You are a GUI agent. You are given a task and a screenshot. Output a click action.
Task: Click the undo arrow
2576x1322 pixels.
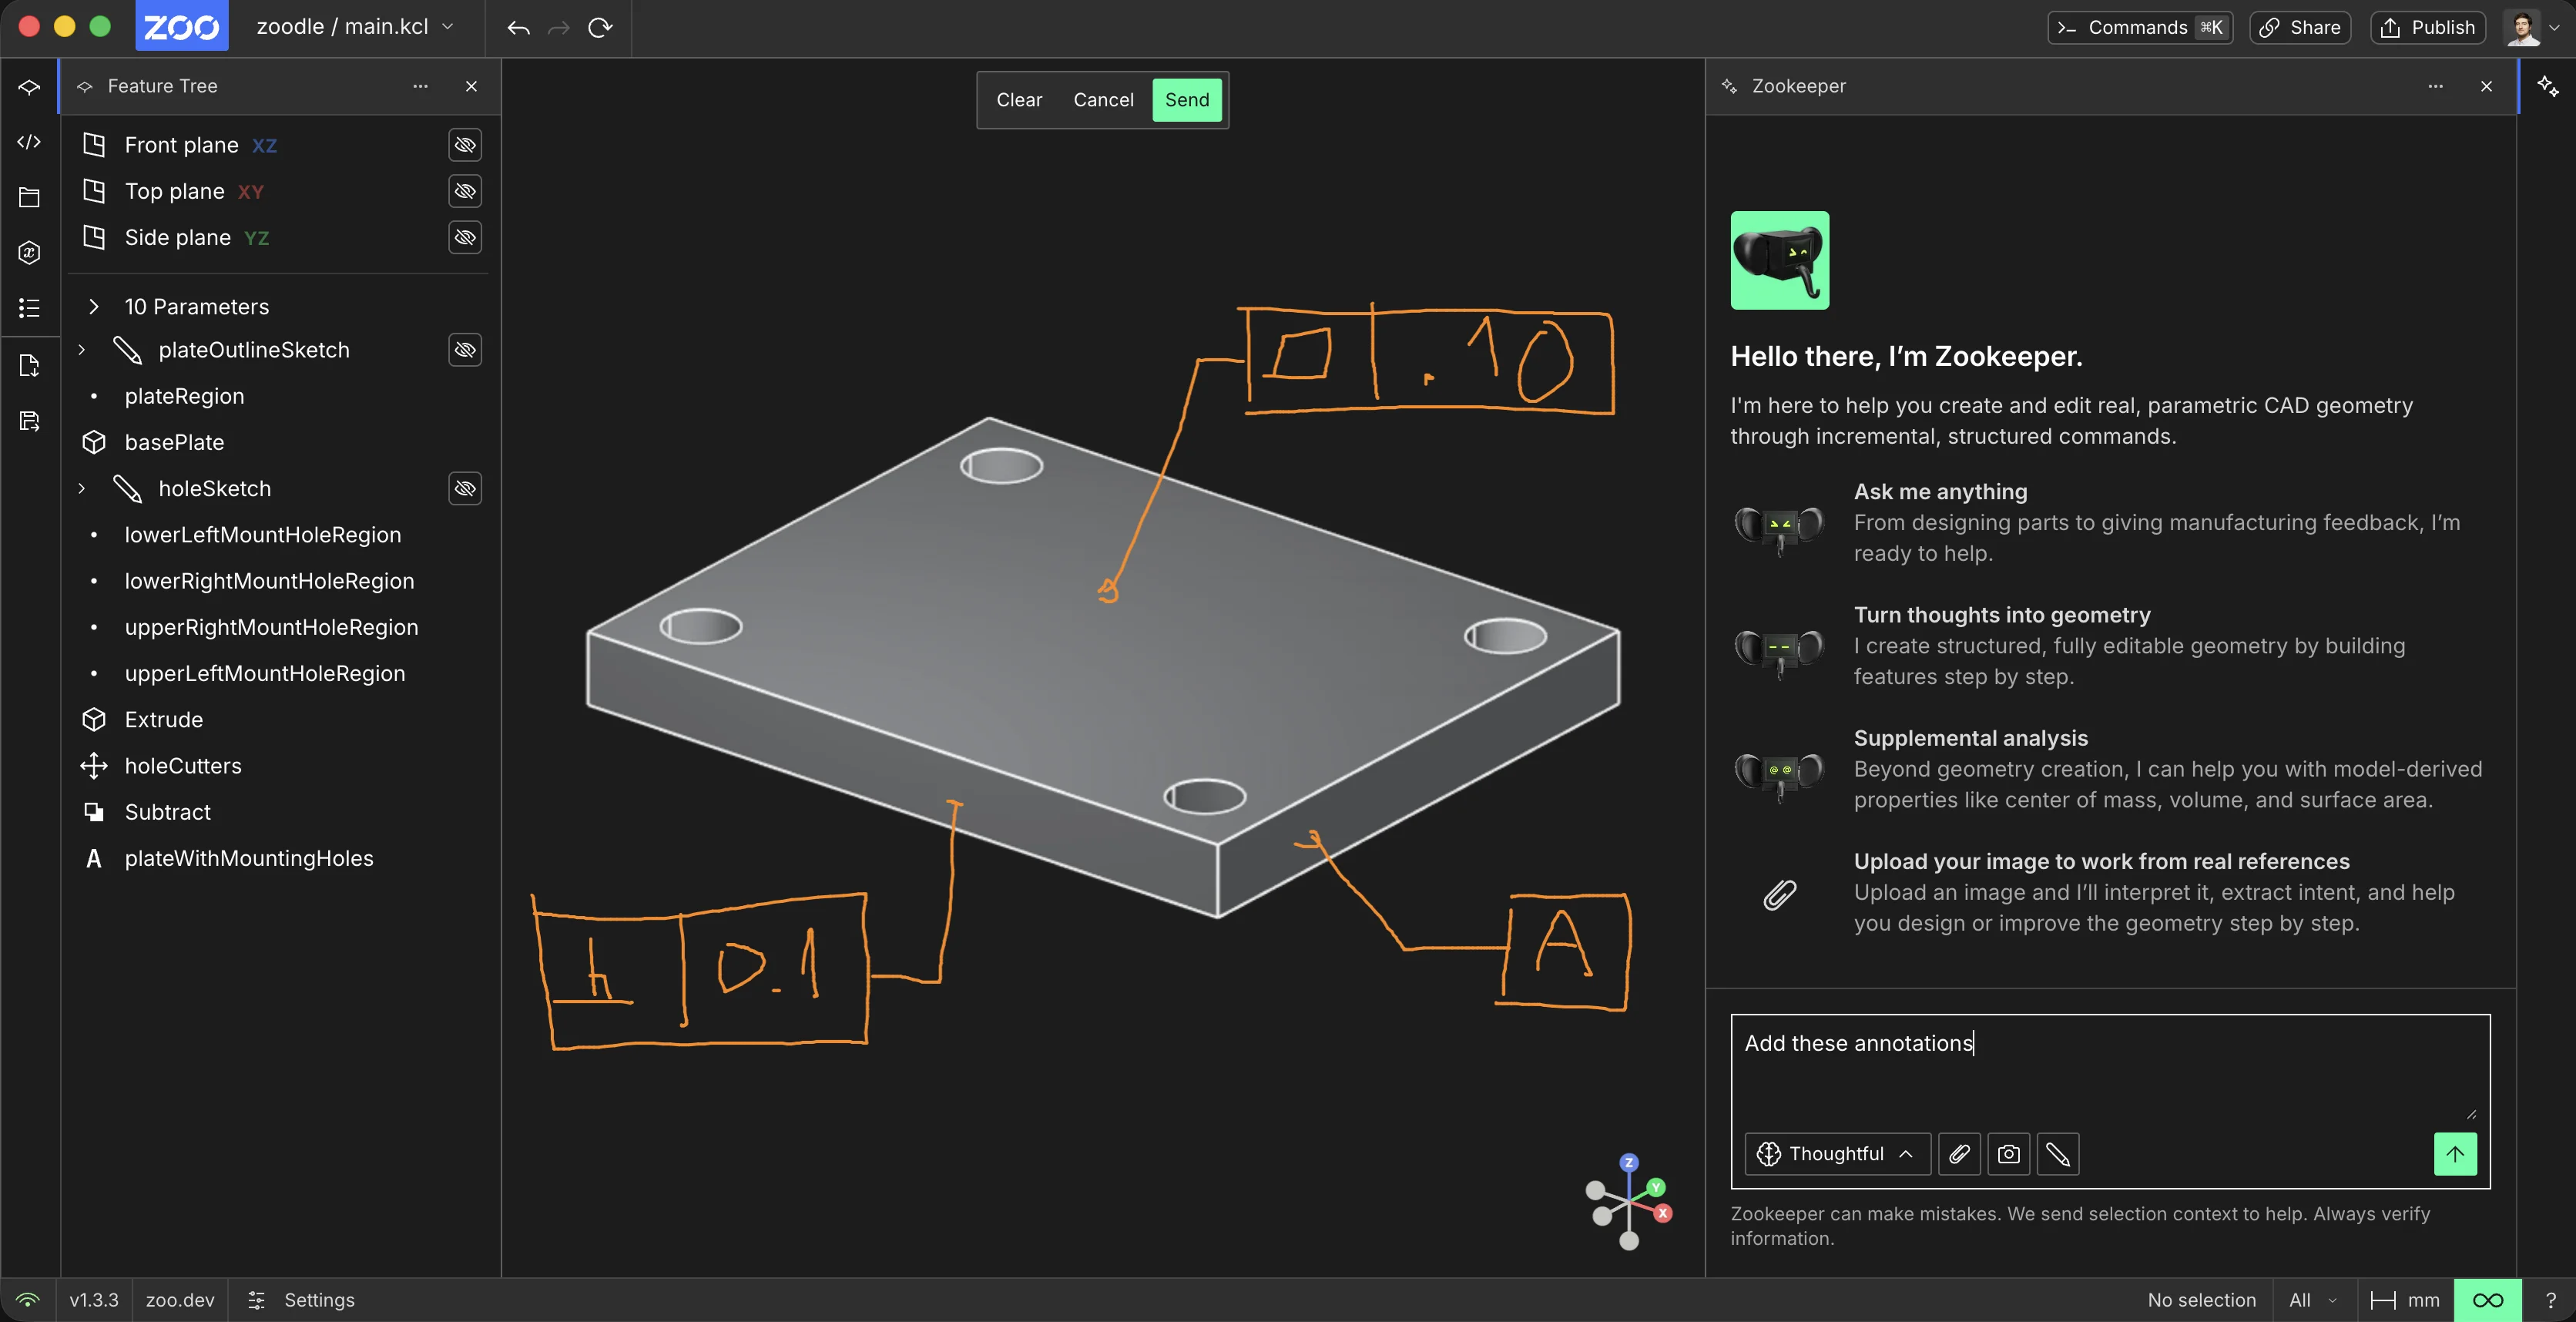518,28
